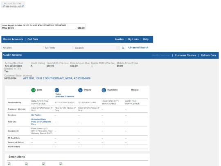This screenshot has height=166, width=221.
Task: Open My Links menu
Action: point(133,39)
